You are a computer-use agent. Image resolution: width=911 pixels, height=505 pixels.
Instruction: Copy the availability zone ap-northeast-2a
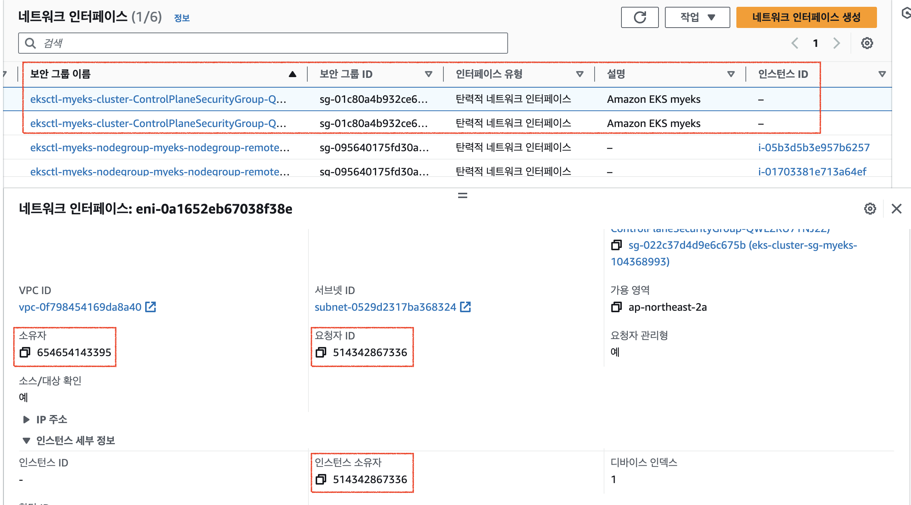click(616, 307)
